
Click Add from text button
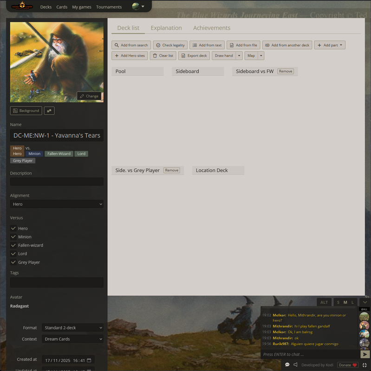pos(207,45)
